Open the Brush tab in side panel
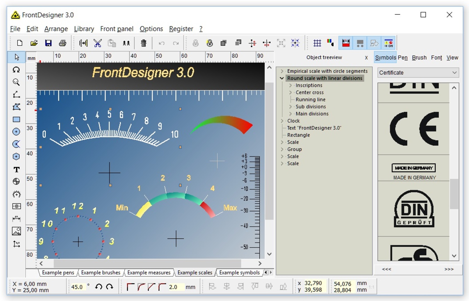The width and height of the screenshot is (469, 301). pos(419,58)
